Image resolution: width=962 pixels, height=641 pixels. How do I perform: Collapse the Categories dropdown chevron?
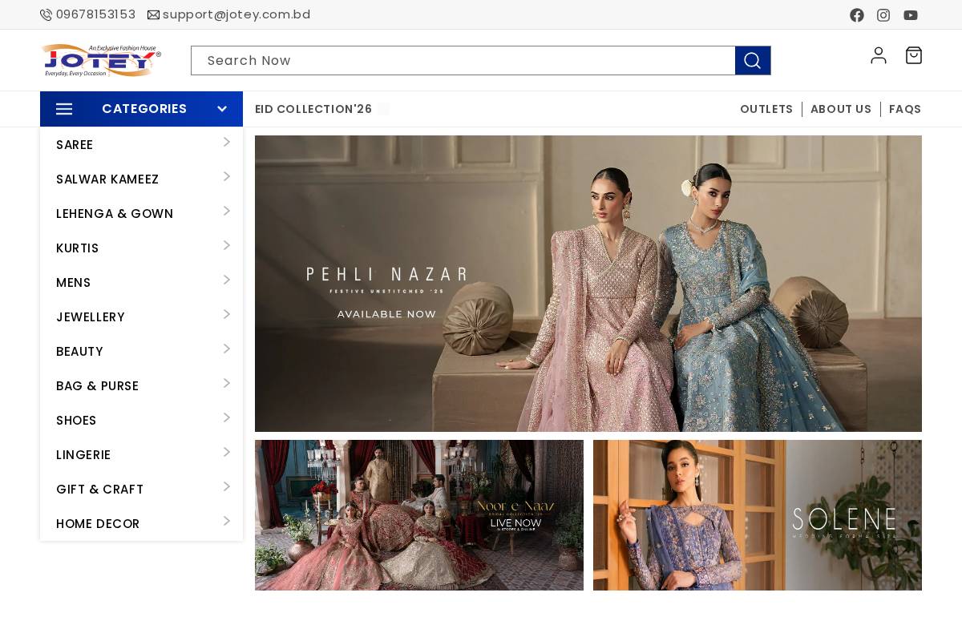click(222, 109)
